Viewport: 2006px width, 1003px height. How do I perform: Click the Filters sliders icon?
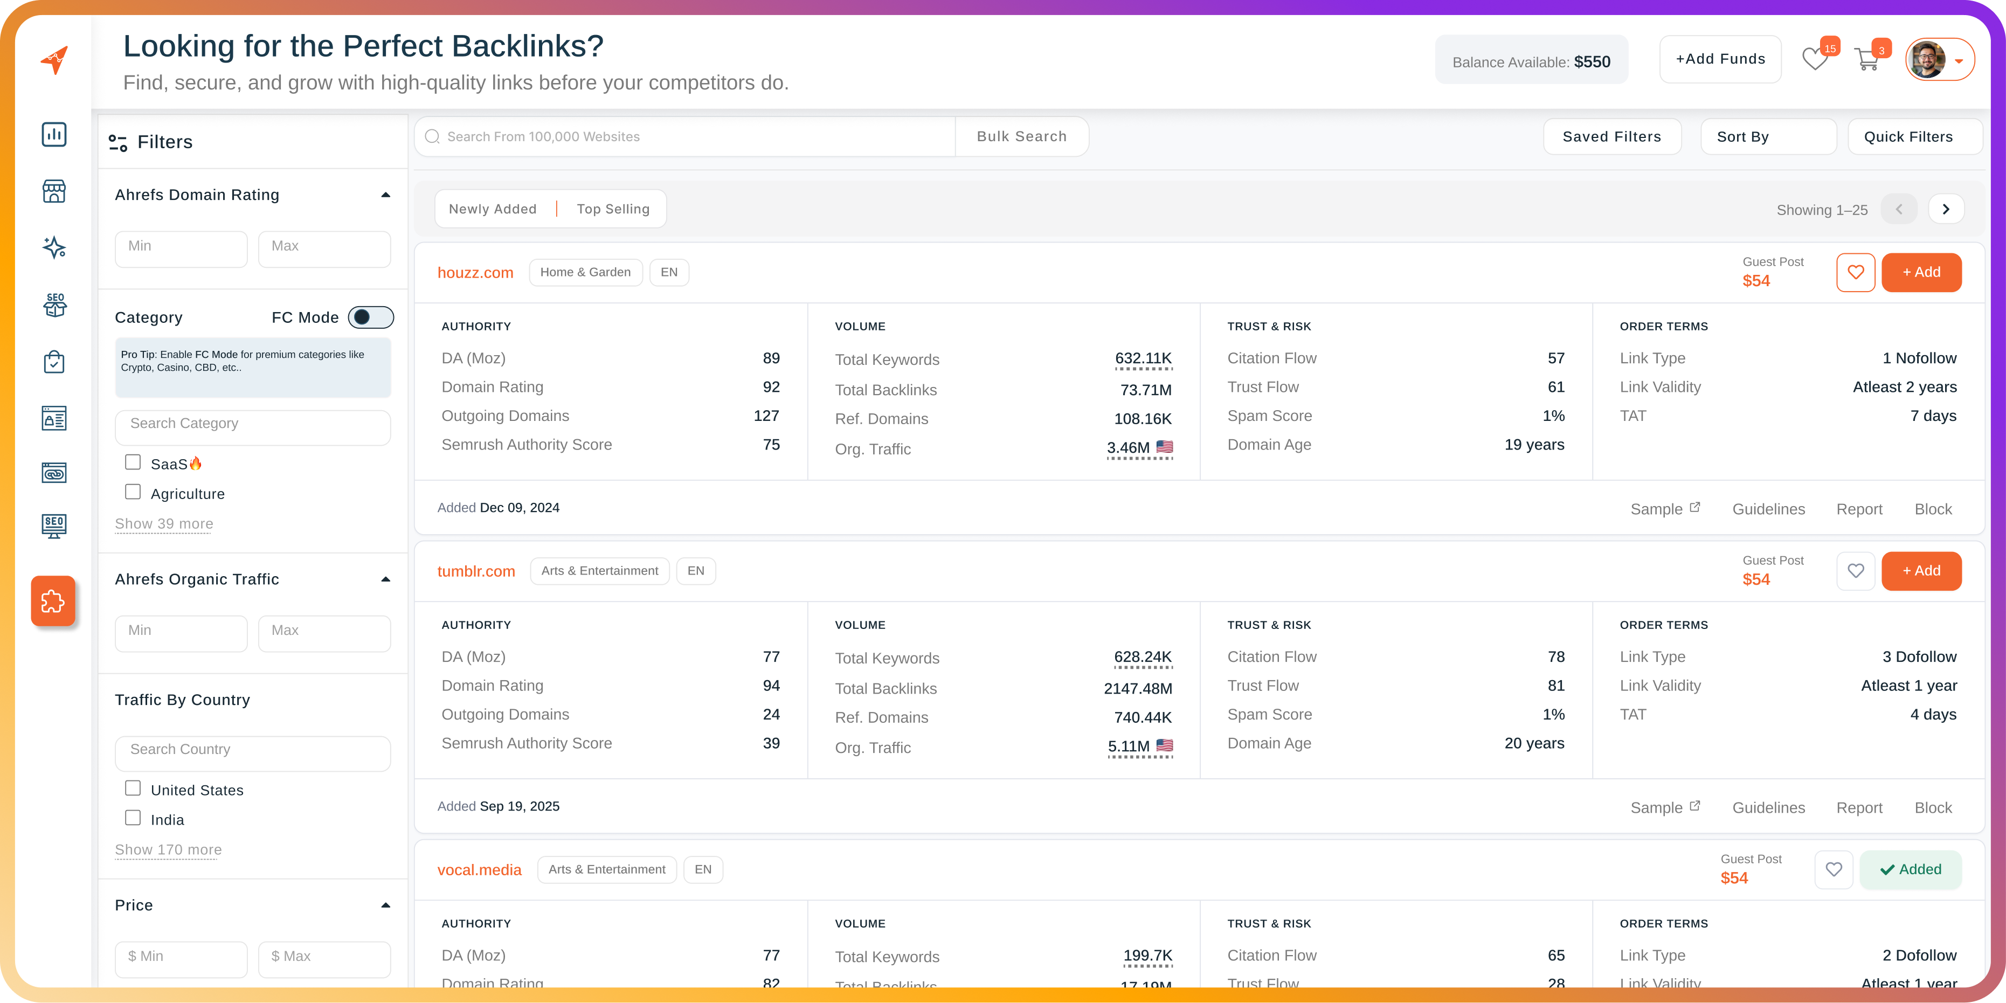point(117,142)
